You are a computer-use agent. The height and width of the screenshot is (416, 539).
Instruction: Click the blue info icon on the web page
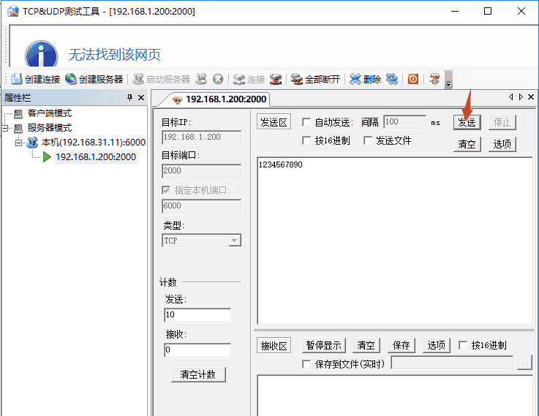[x=41, y=54]
